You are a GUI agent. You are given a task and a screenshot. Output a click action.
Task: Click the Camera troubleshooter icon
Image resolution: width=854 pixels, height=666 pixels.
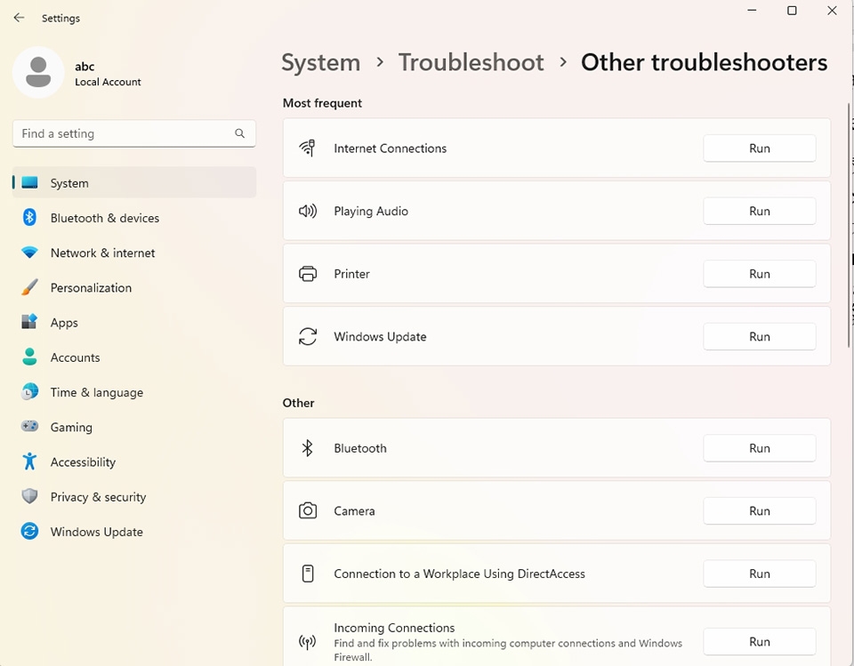click(307, 510)
